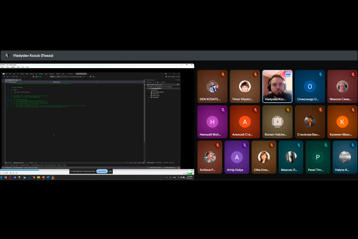Click the Solution Explorer search field
Viewport: 358px width, 239px height.
163,84
